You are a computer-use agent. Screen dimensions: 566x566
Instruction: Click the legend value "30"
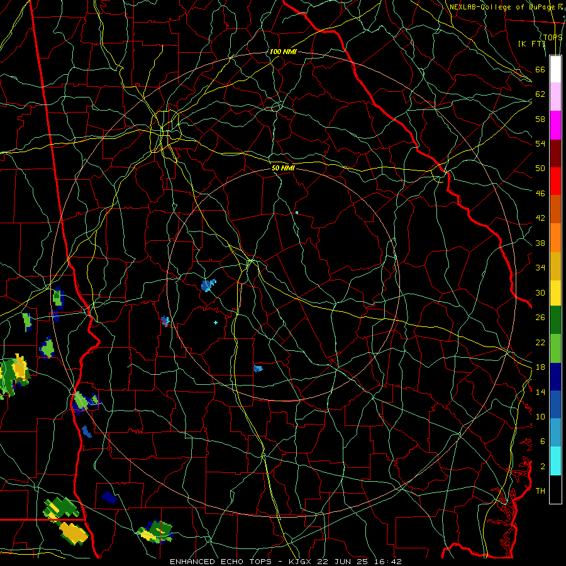pos(540,292)
